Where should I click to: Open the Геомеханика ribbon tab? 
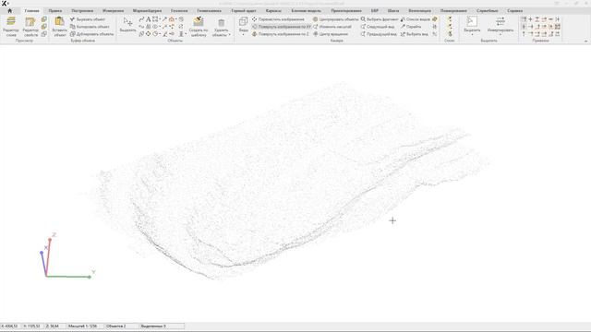tap(209, 10)
